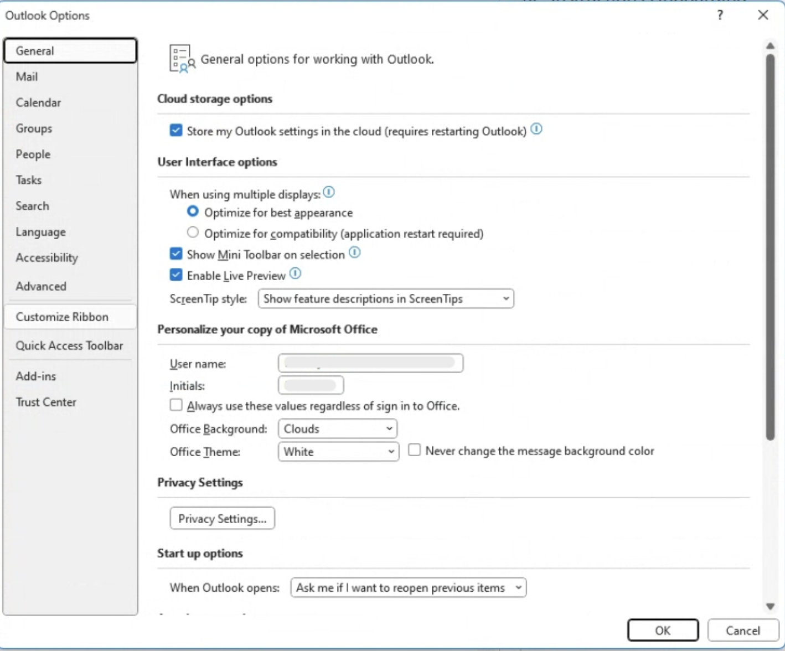Open the When Outlook opens dropdown
The image size is (785, 651).
click(408, 587)
